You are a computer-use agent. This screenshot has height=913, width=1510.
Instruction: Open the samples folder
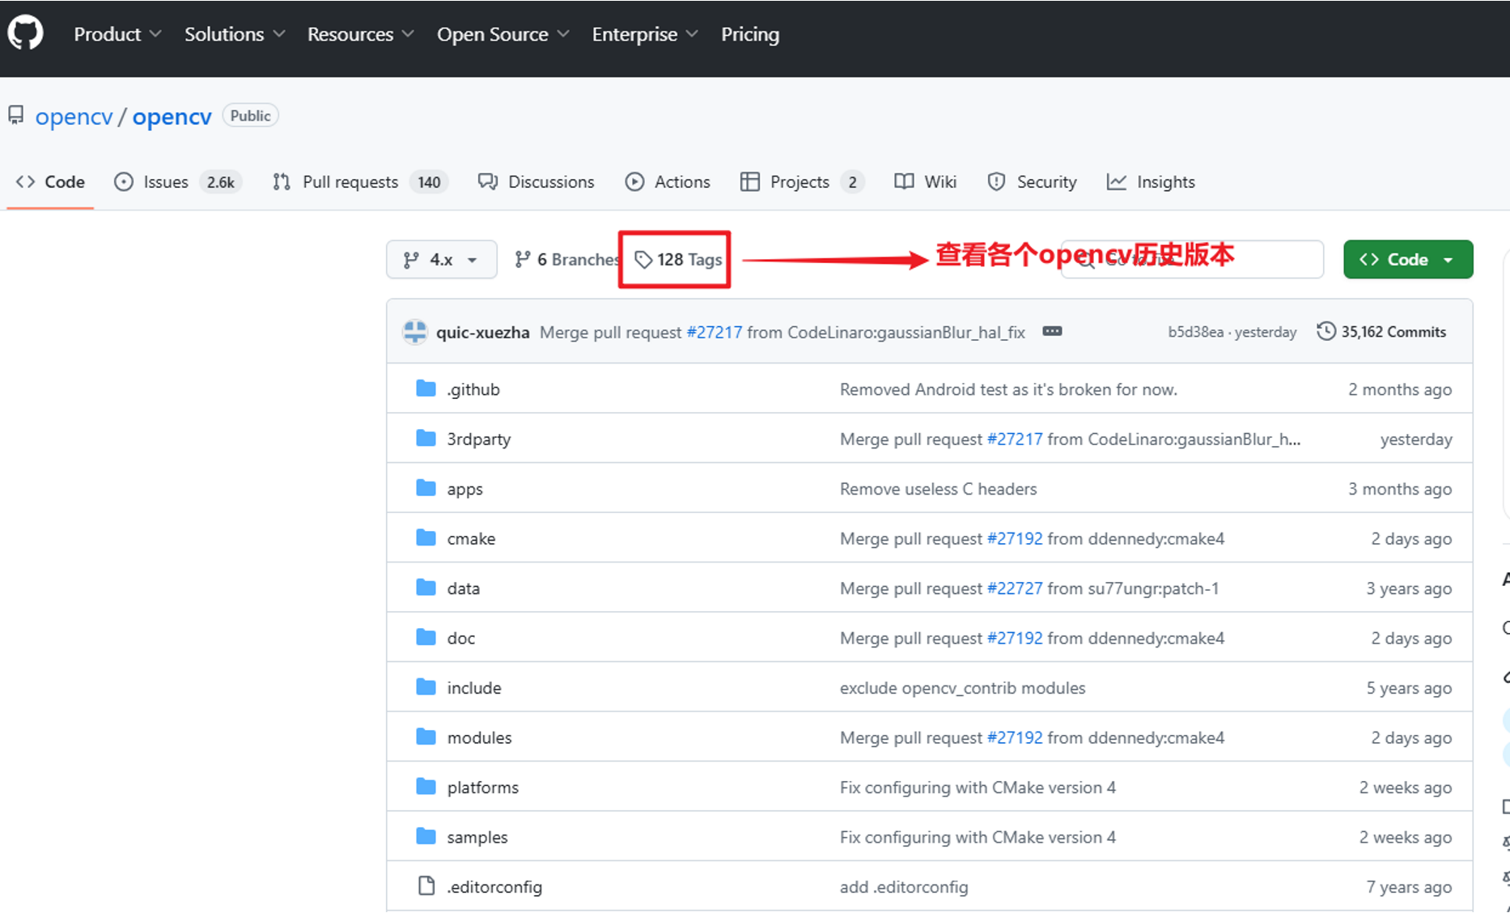477,838
